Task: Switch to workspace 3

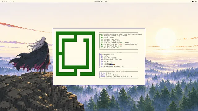Action: (9, 1)
